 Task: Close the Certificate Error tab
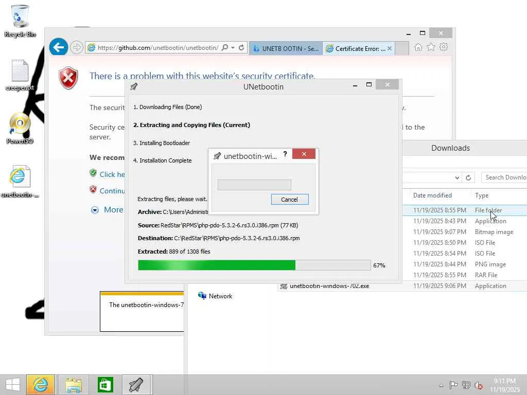[x=390, y=48]
